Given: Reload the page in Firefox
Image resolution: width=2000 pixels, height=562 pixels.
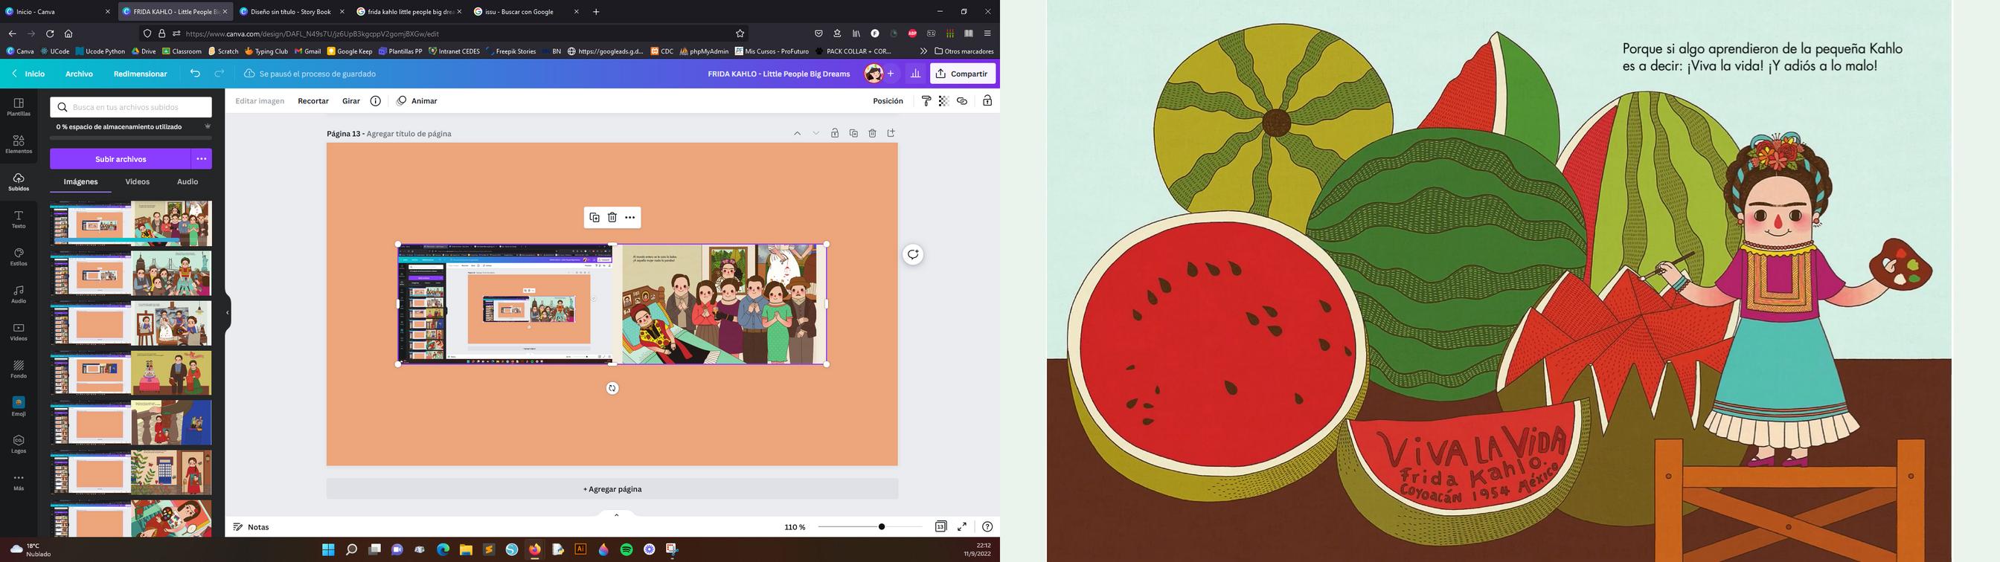Looking at the screenshot, I should click(50, 33).
